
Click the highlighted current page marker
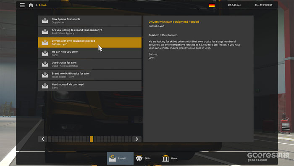pyautogui.click(x=92, y=139)
